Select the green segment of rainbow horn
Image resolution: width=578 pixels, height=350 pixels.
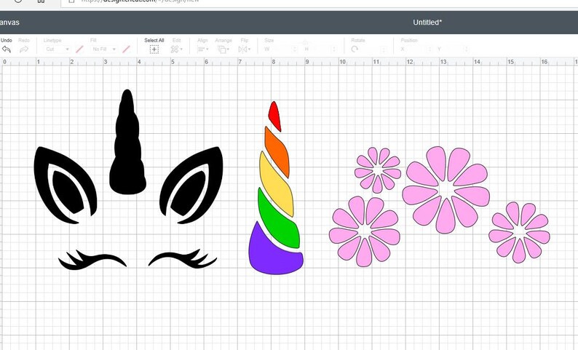pyautogui.click(x=279, y=219)
